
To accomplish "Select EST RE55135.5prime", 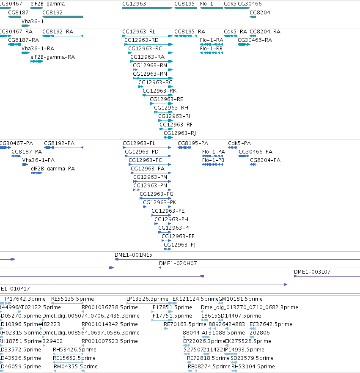I will [x=72, y=299].
